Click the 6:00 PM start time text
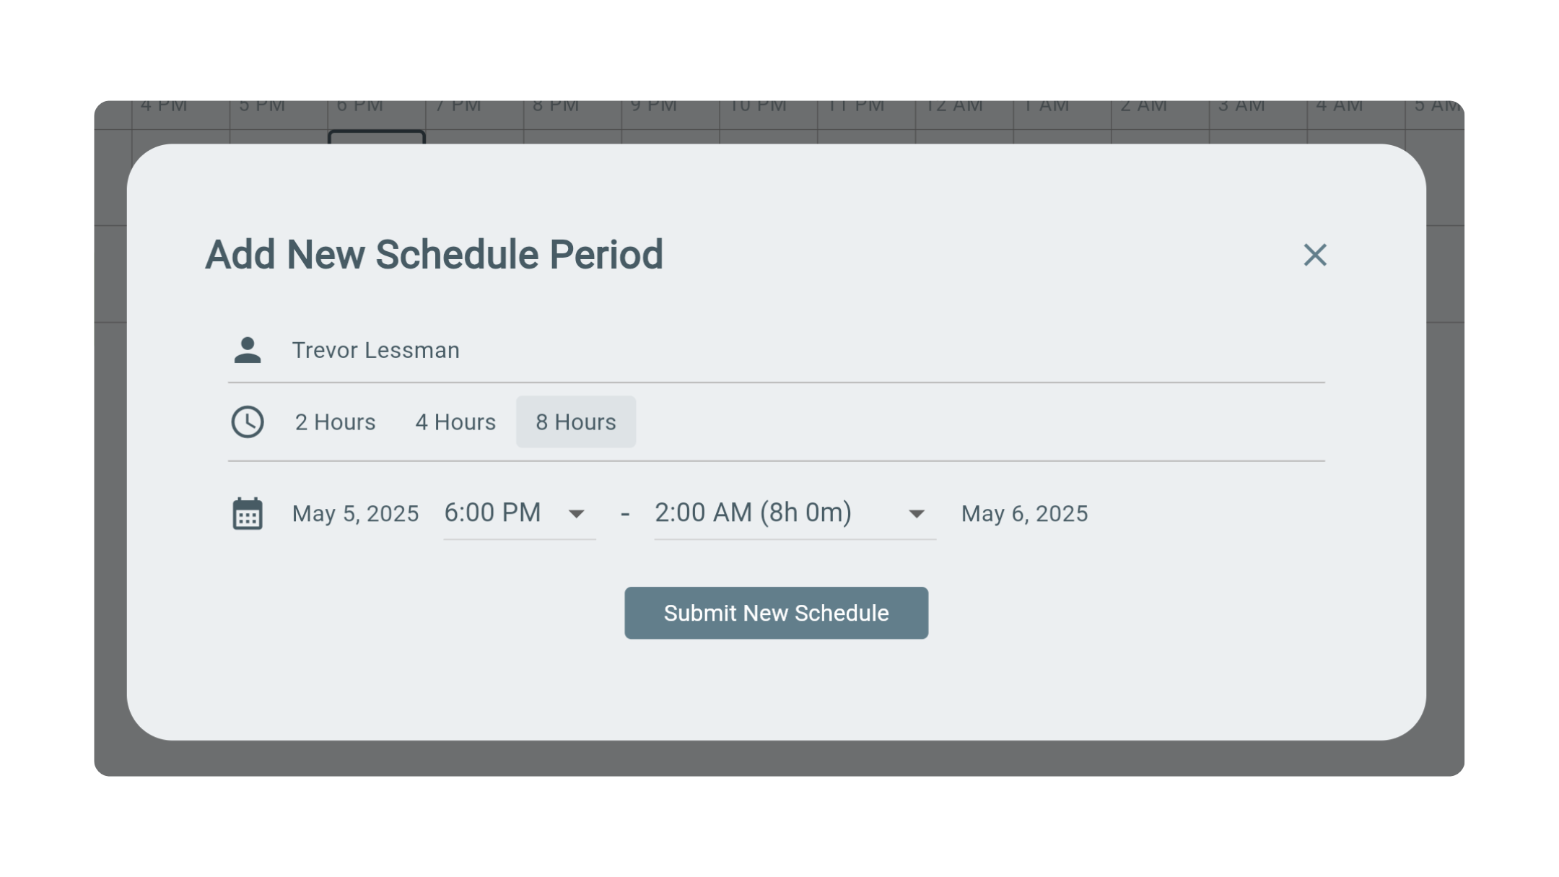Image resolution: width=1559 pixels, height=877 pixels. pyautogui.click(x=492, y=512)
